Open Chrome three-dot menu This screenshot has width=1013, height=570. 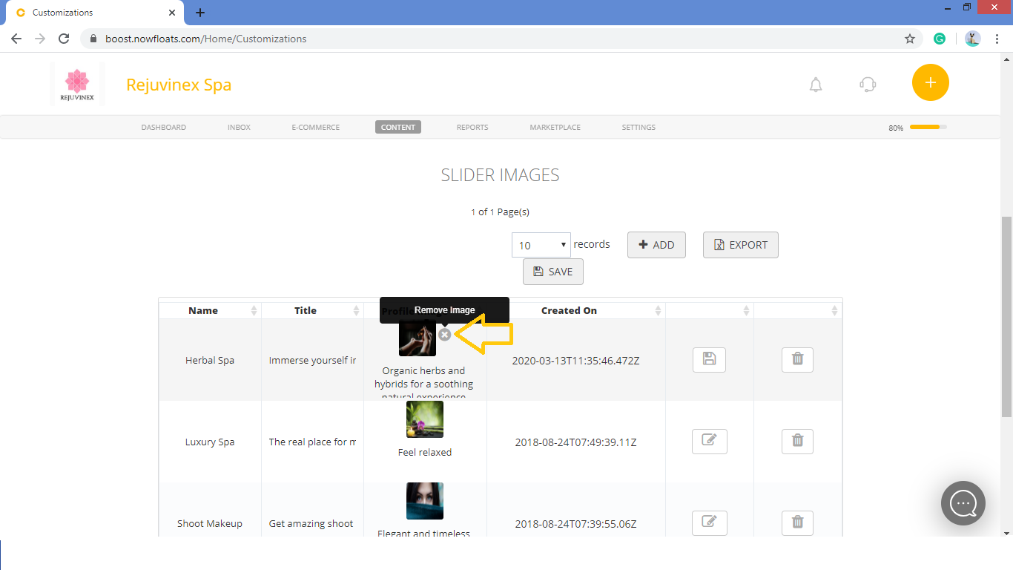pos(997,39)
